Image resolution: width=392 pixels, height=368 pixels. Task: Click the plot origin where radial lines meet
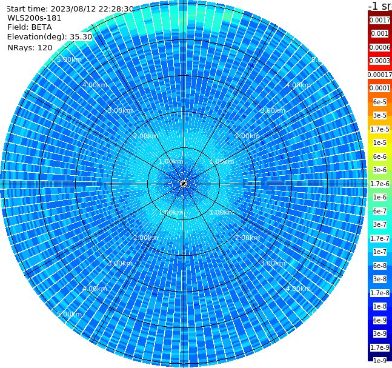click(184, 184)
